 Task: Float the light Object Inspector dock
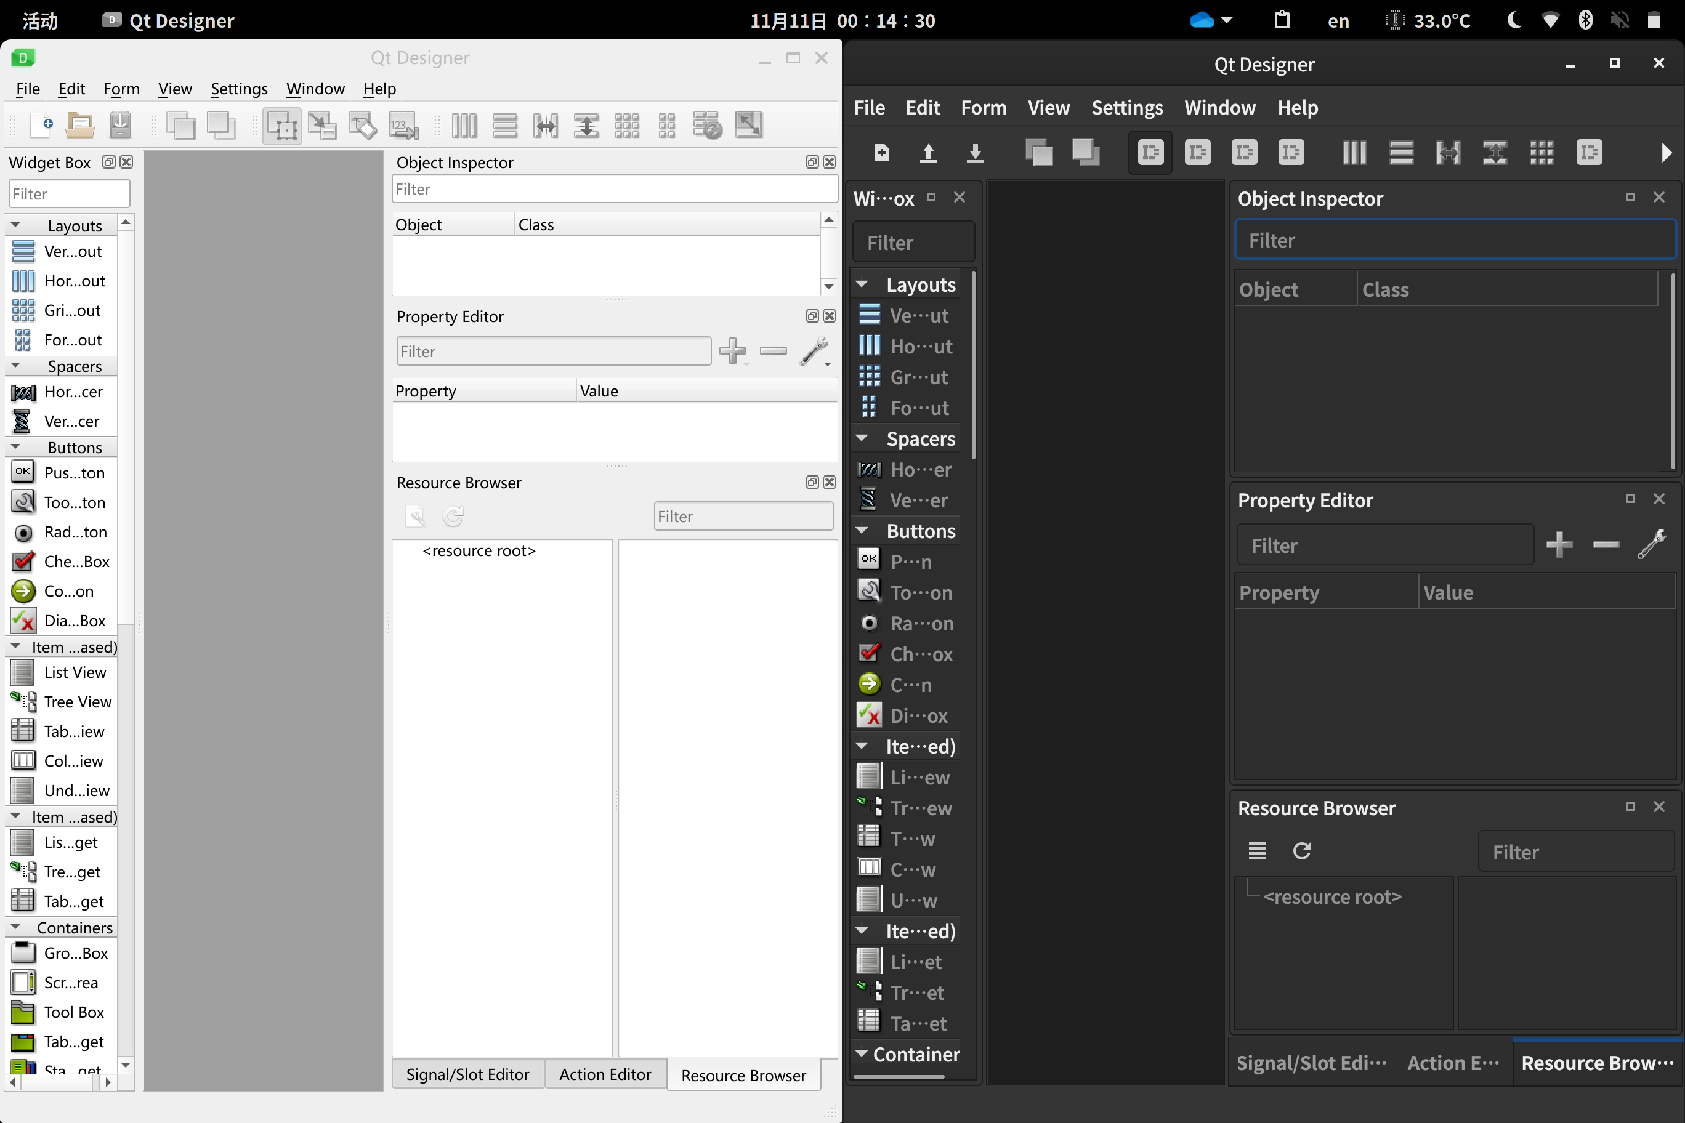(812, 162)
